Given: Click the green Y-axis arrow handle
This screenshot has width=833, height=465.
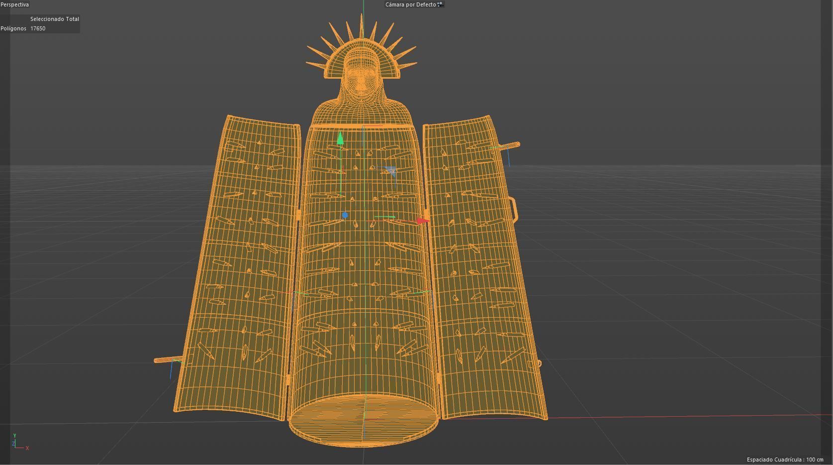Looking at the screenshot, I should tap(340, 138).
